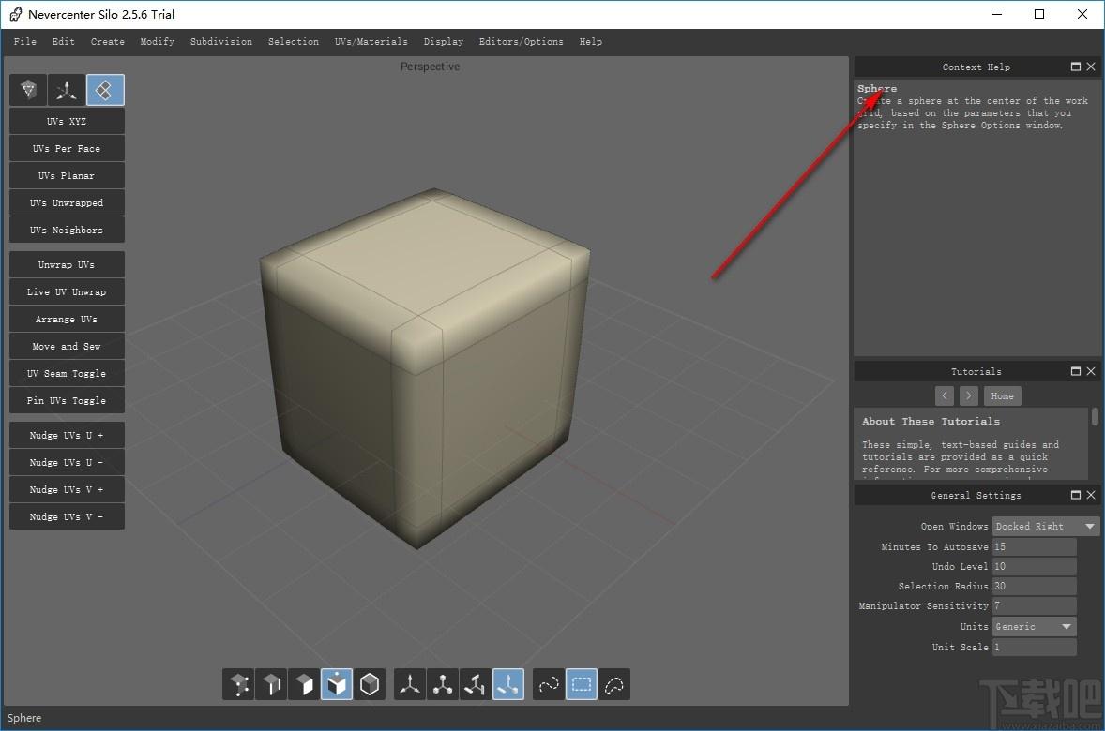Go forward in the Tutorials panel
1105x731 pixels.
(969, 395)
